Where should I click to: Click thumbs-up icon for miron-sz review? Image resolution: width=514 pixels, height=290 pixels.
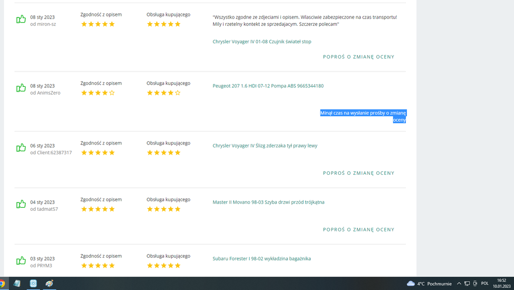tap(21, 20)
